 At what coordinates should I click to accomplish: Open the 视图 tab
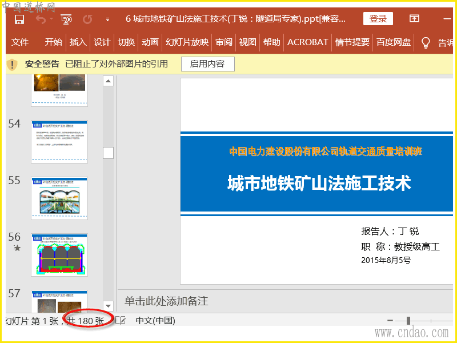point(248,42)
